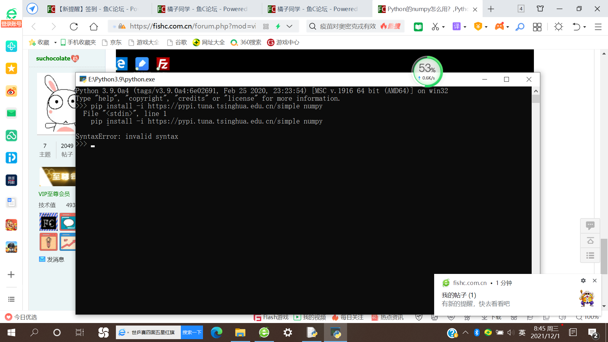This screenshot has height=342, width=608.
Task: Open the suchocolate user profile link
Action: (x=53, y=59)
